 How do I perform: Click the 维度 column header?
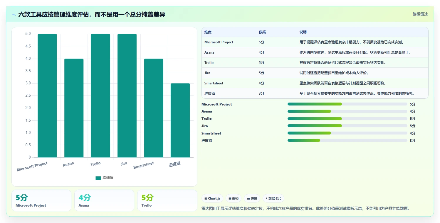pos(208,32)
